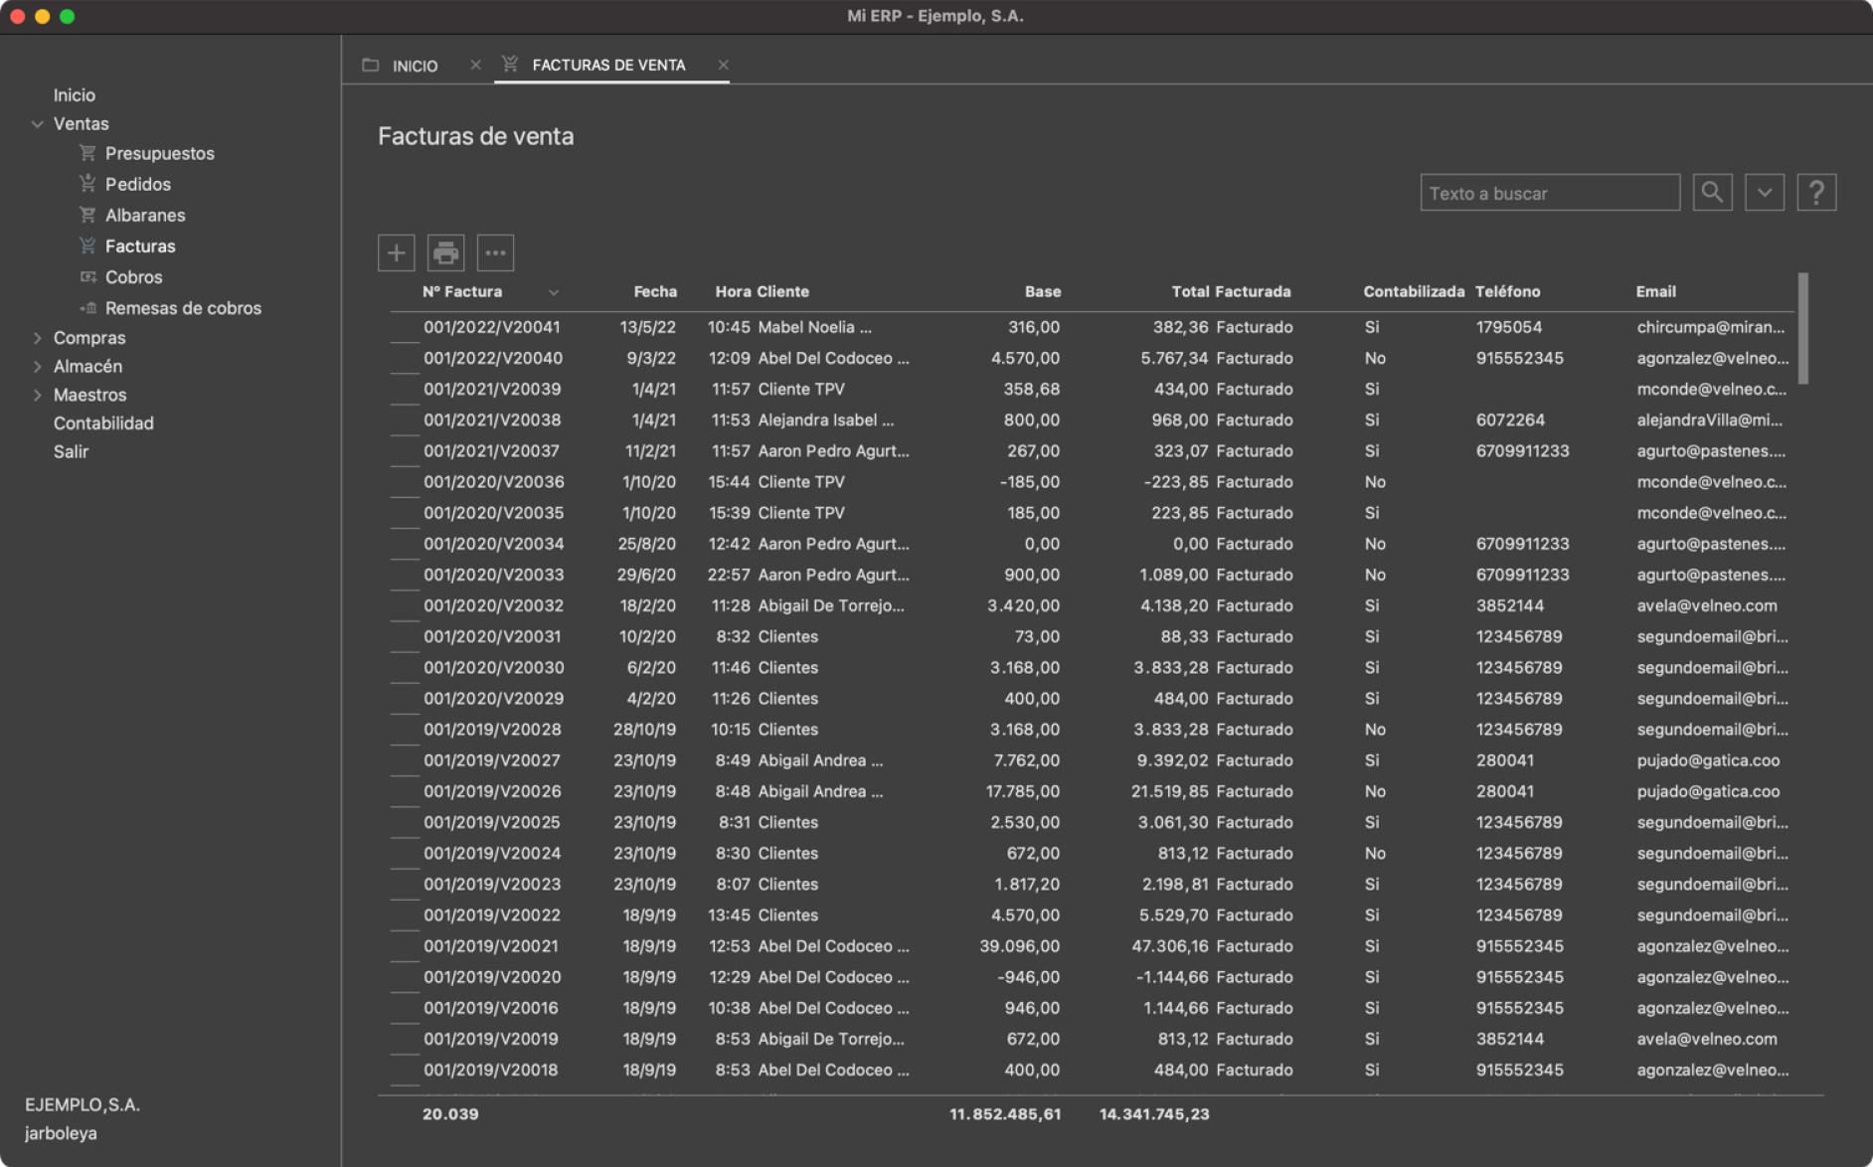Click email avela@velneo.com in V20032 row

[1707, 605]
